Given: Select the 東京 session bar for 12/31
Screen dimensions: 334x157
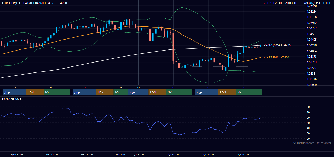Looking at the screenshot, I should coord(84,92).
